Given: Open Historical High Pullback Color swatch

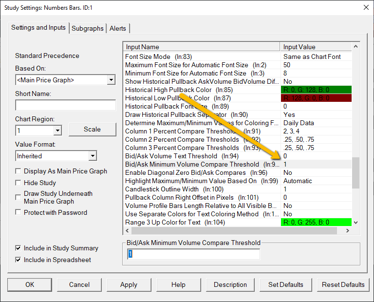Looking at the screenshot, I should (x=316, y=90).
